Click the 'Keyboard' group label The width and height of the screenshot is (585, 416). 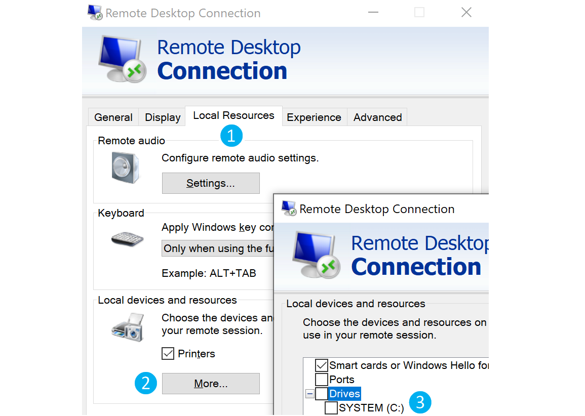point(121,213)
